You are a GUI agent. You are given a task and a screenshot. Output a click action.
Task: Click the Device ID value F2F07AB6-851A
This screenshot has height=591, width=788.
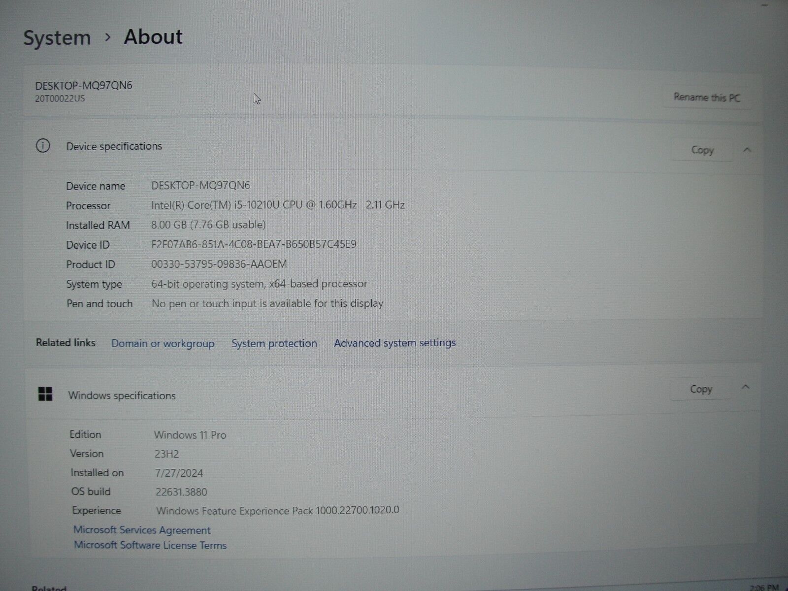tap(254, 244)
